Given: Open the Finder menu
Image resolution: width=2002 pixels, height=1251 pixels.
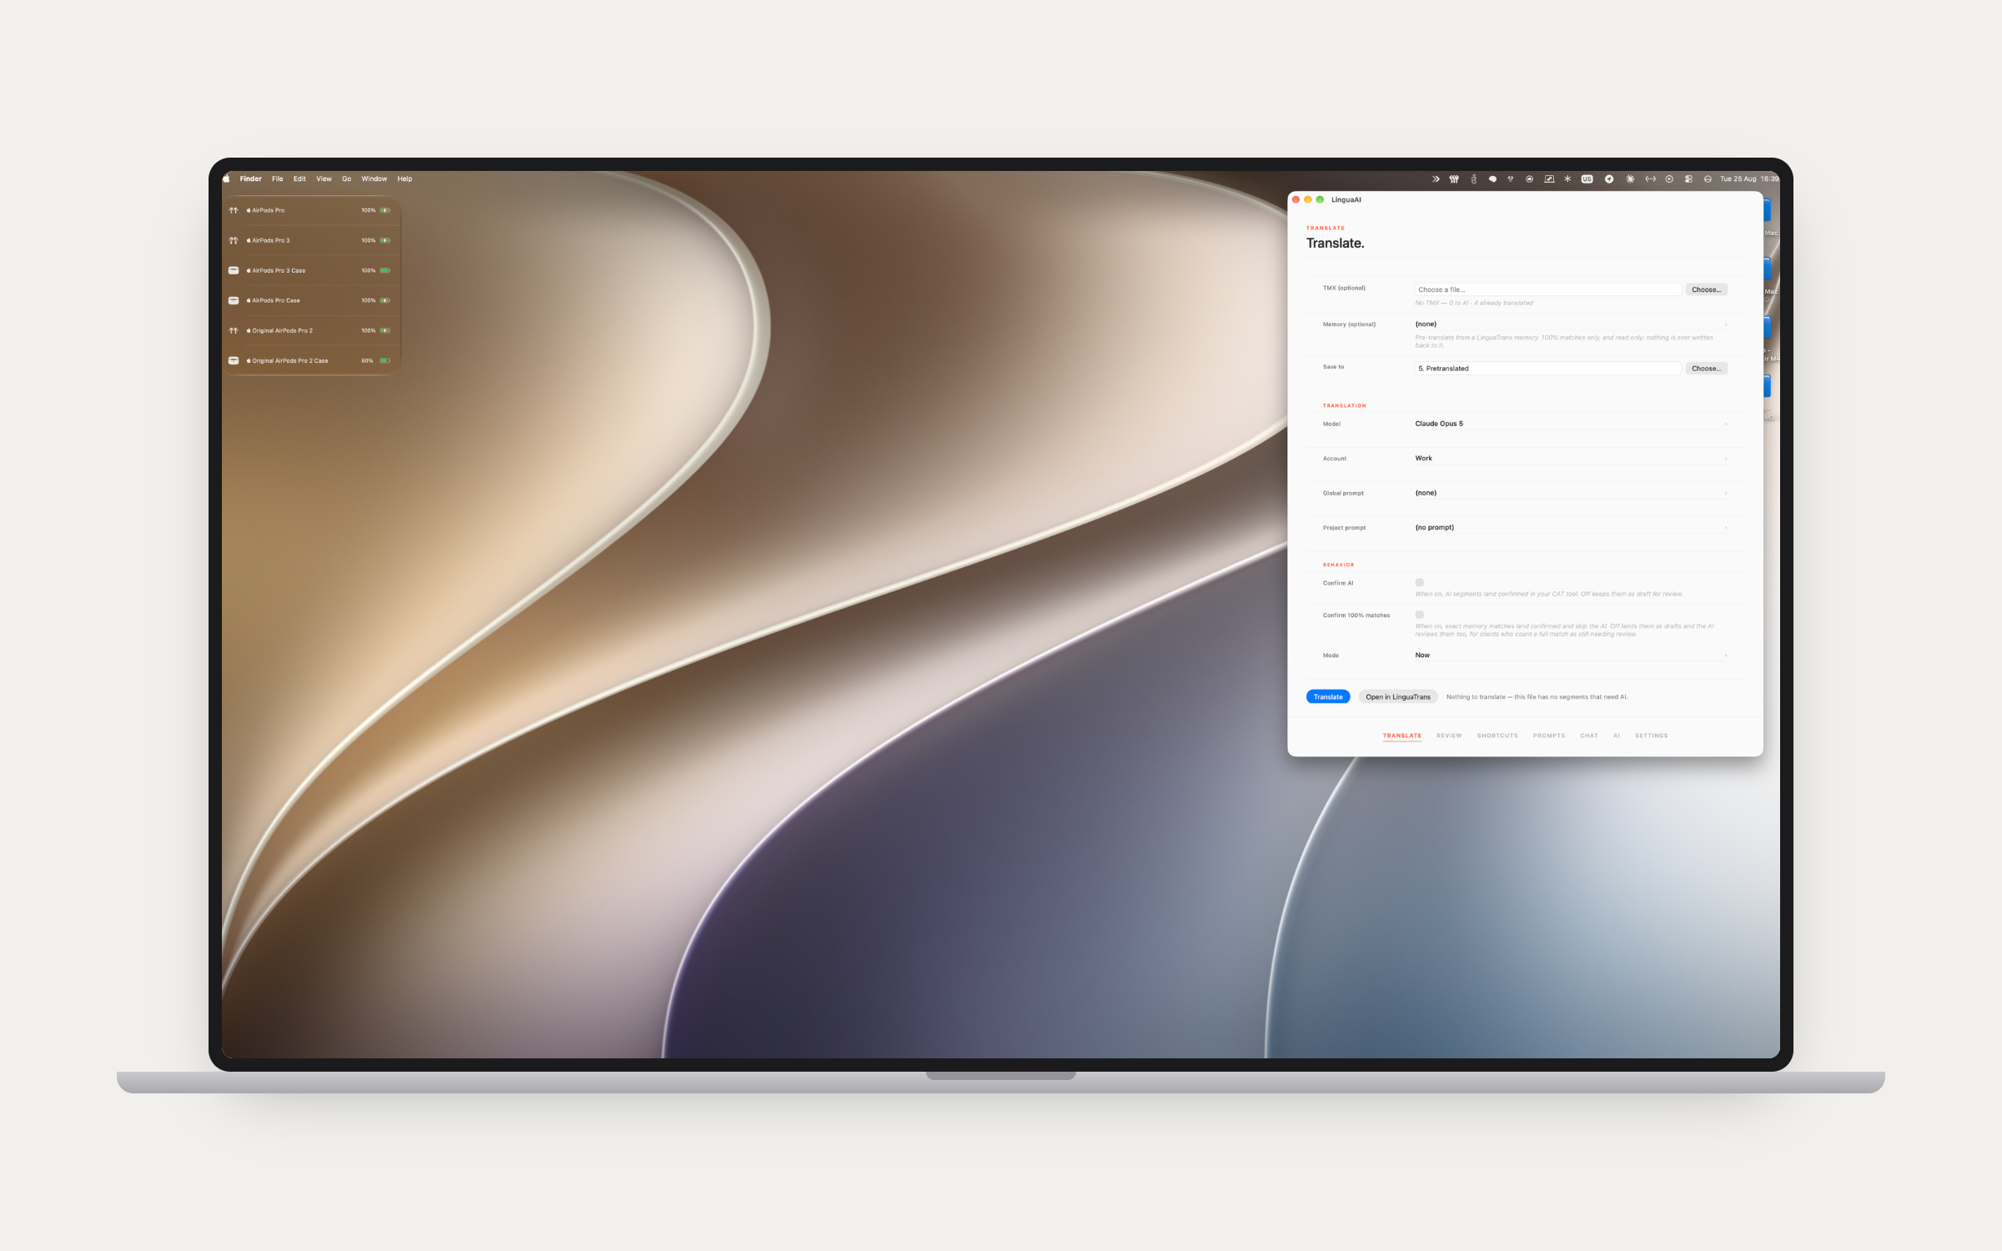Looking at the screenshot, I should [250, 178].
